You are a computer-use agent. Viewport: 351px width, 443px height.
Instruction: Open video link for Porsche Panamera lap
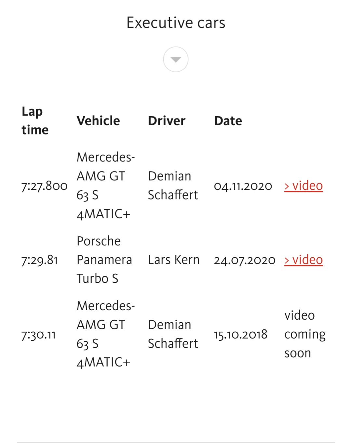[304, 260]
